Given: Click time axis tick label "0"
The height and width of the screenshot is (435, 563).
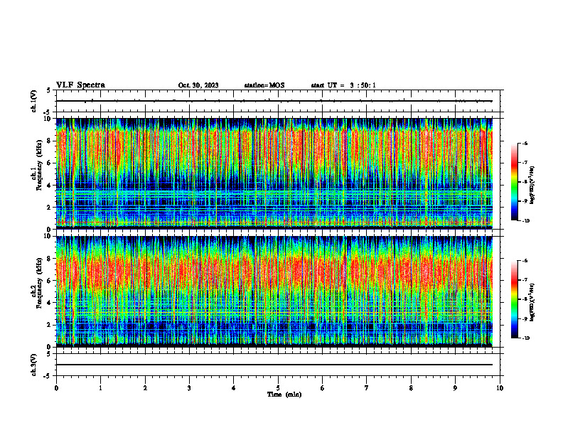Looking at the screenshot, I should point(56,388).
